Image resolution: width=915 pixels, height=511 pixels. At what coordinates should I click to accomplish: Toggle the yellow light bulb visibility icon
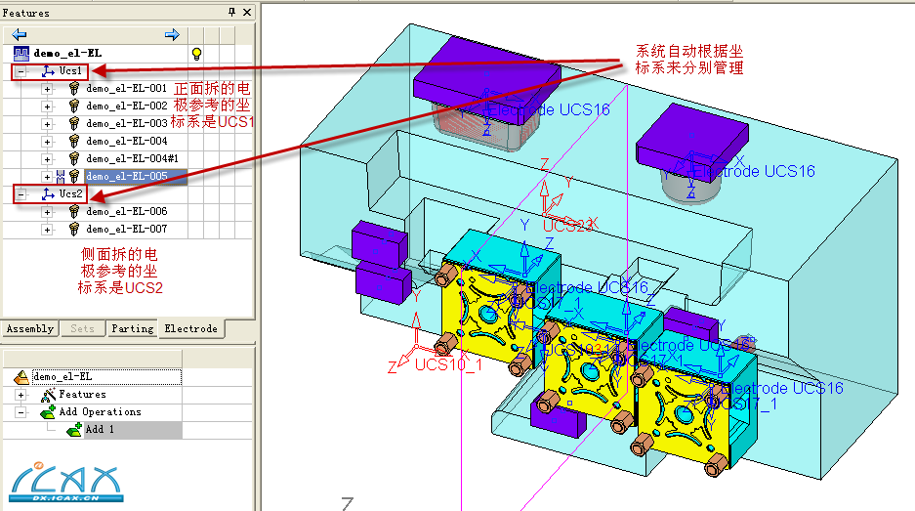tap(196, 54)
